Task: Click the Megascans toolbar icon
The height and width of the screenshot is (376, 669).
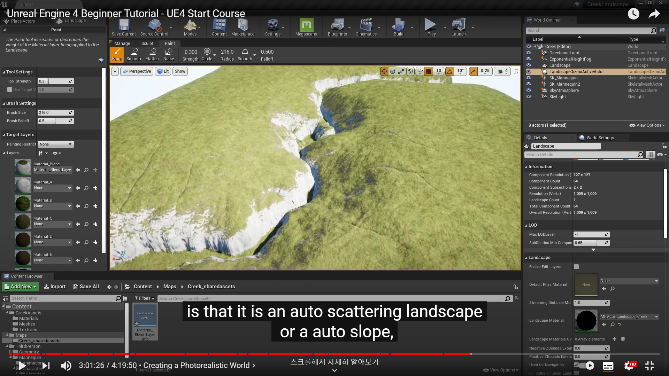Action: click(306, 27)
